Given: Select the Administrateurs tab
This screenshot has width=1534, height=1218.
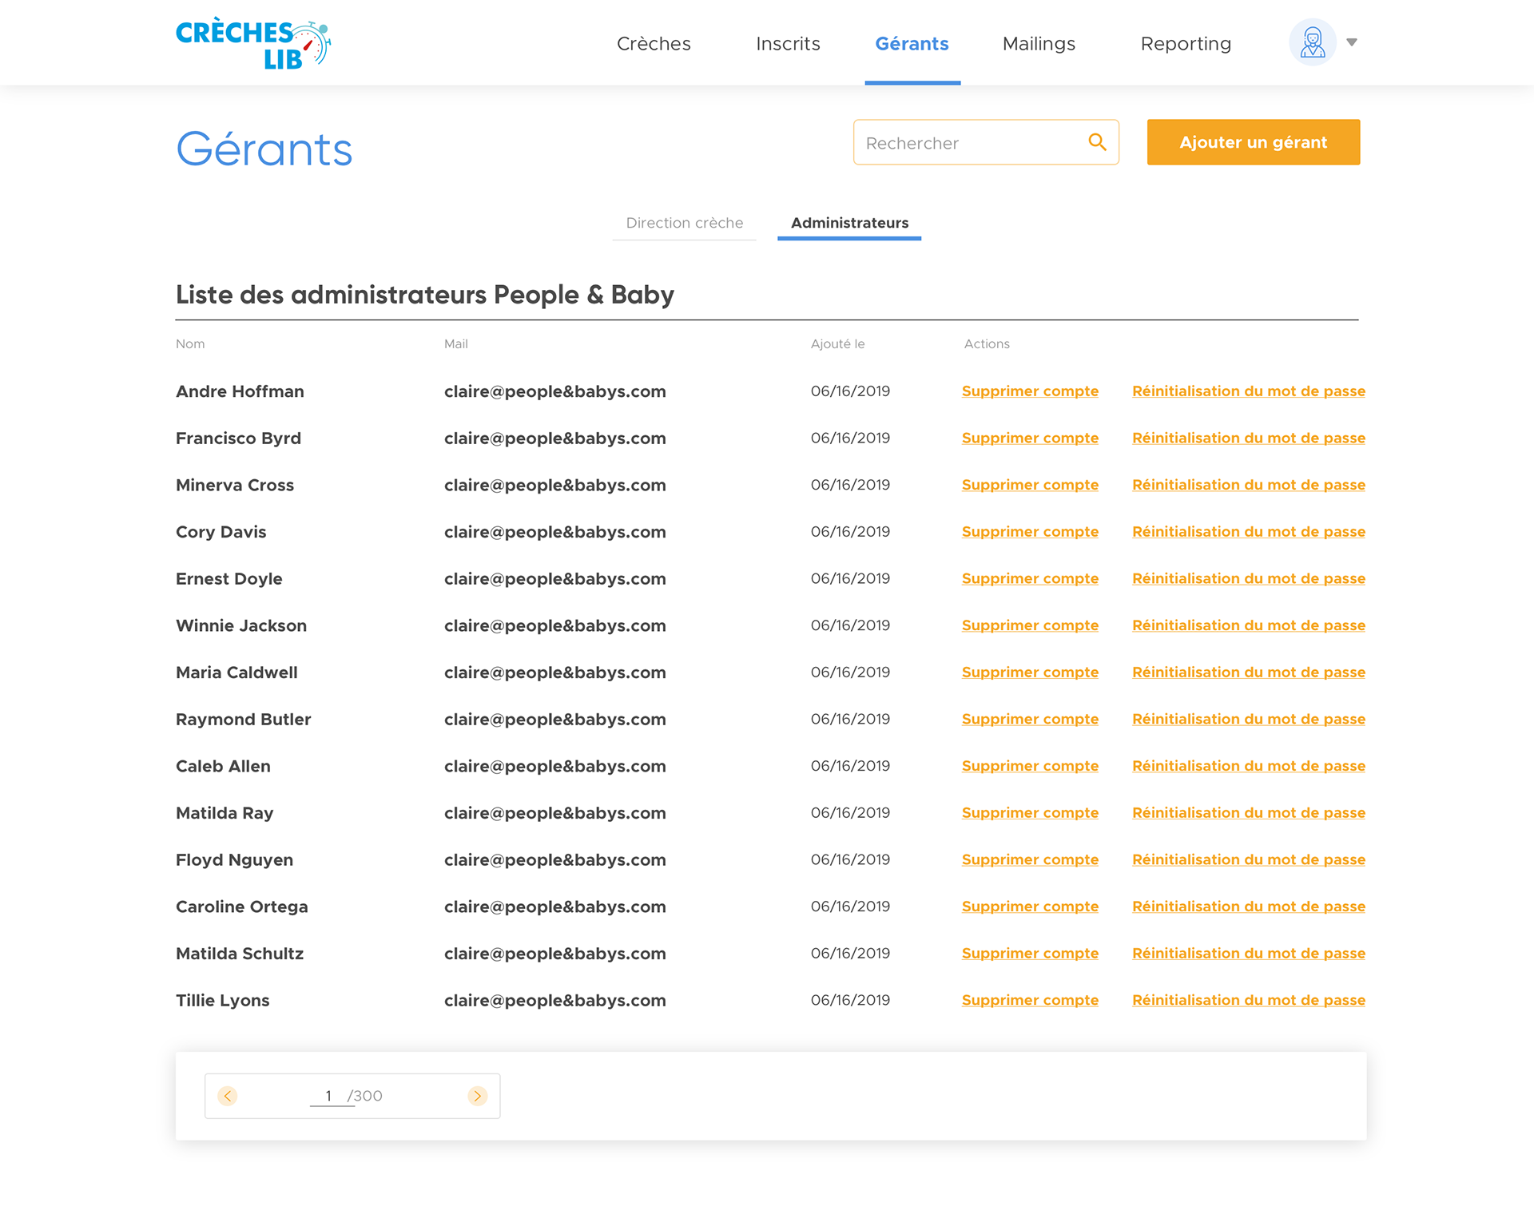Looking at the screenshot, I should click(x=849, y=223).
